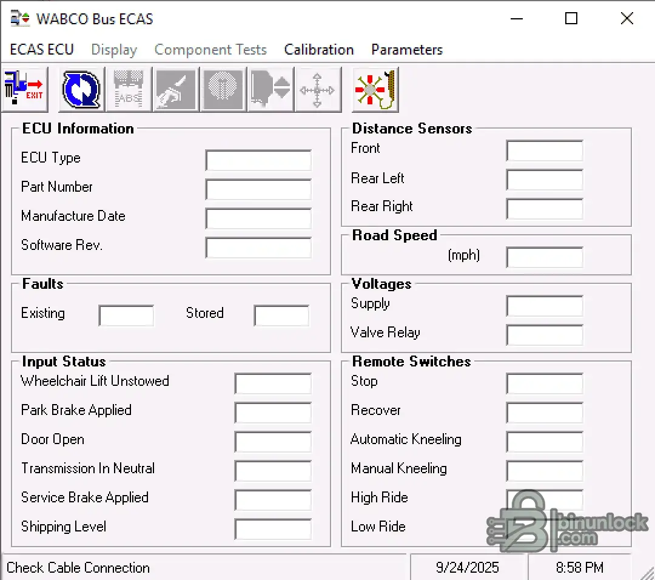Click the blue refresh connection icon
The image size is (655, 580).
81,89
